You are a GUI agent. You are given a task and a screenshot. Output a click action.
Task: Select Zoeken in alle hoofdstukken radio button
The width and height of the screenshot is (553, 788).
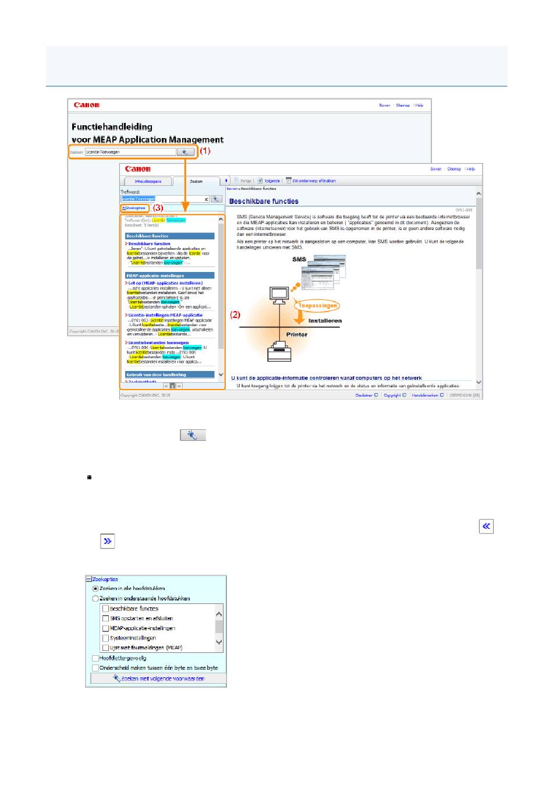95,589
